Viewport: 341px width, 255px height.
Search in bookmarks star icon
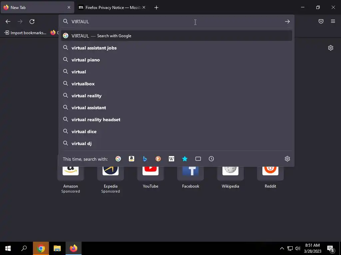(x=184, y=159)
